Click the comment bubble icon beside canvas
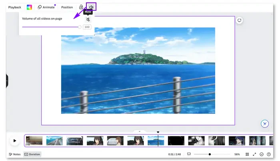The width and height of the screenshot is (280, 161). [x=239, y=20]
